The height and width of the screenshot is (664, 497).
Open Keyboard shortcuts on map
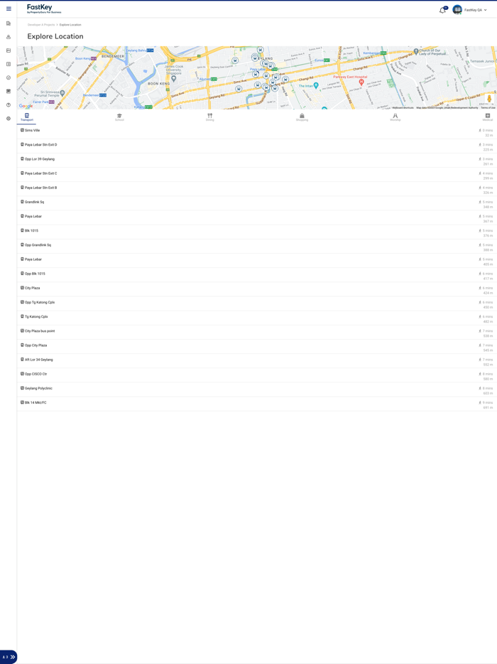point(403,107)
